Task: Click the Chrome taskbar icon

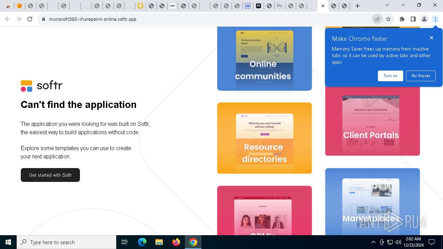Action: coord(193,242)
